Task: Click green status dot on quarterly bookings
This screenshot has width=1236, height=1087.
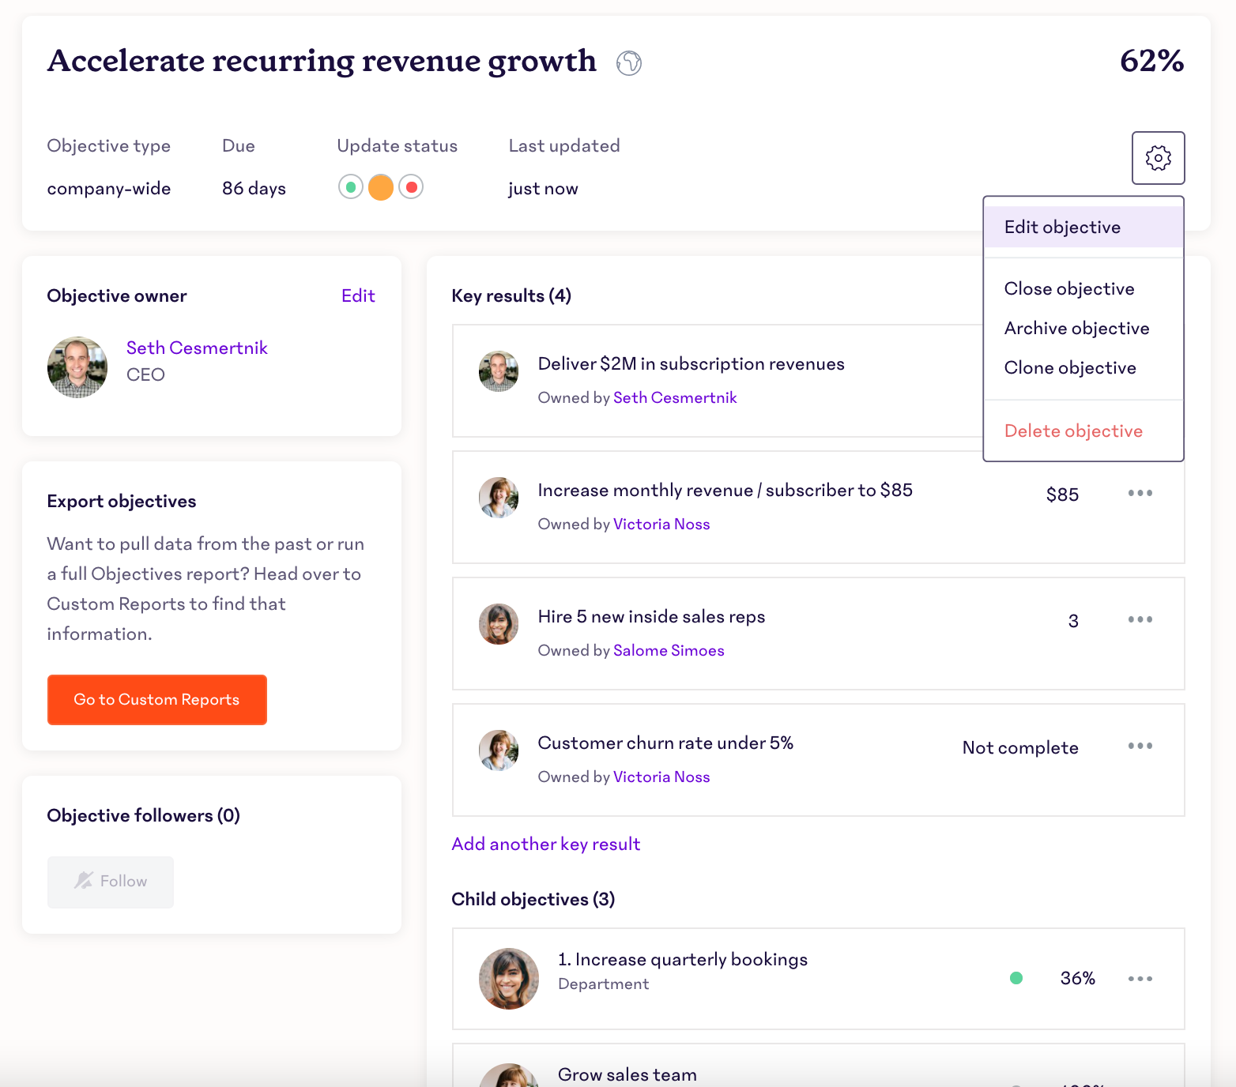Action: (1016, 979)
